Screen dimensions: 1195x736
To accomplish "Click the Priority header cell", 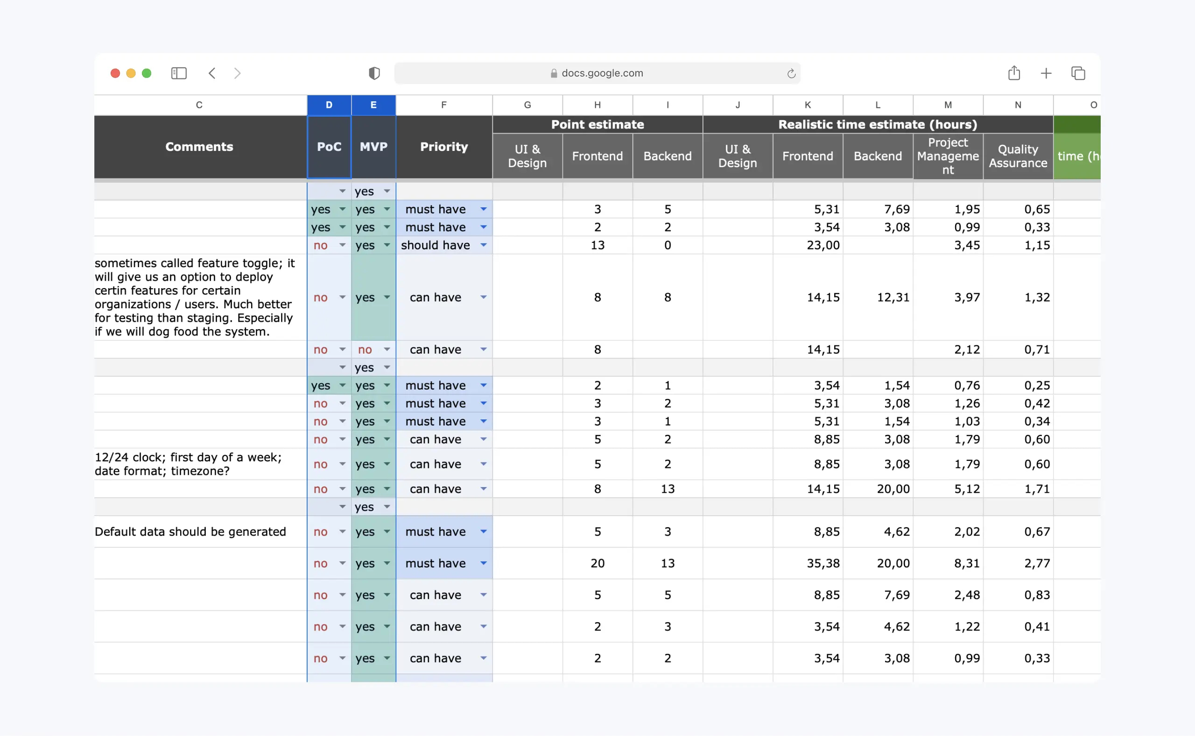I will [x=444, y=147].
